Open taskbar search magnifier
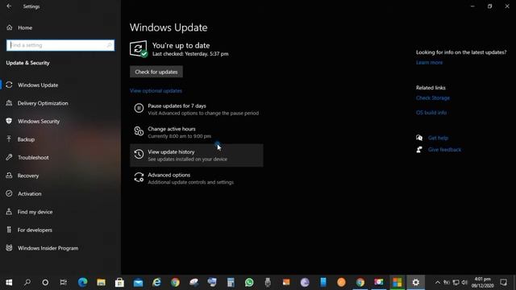This screenshot has width=516, height=290. pos(27,282)
